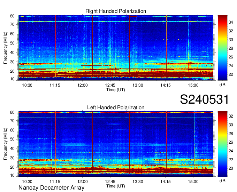Screen dimensions: 237x192
Task: Click the 70 MHz tick on left-handed plot
Action: 13,121
